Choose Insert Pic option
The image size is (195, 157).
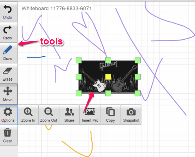(x=90, y=115)
